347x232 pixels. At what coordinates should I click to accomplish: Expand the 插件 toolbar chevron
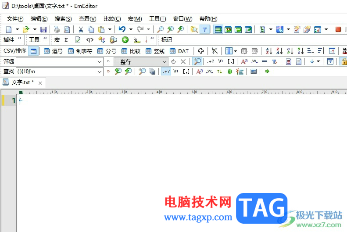click(x=20, y=38)
